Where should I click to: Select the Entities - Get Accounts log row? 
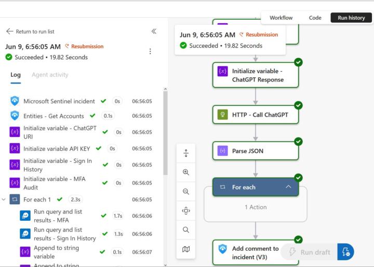81,116
